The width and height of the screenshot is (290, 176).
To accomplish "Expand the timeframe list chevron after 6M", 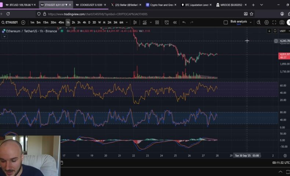I will [x=128, y=22].
